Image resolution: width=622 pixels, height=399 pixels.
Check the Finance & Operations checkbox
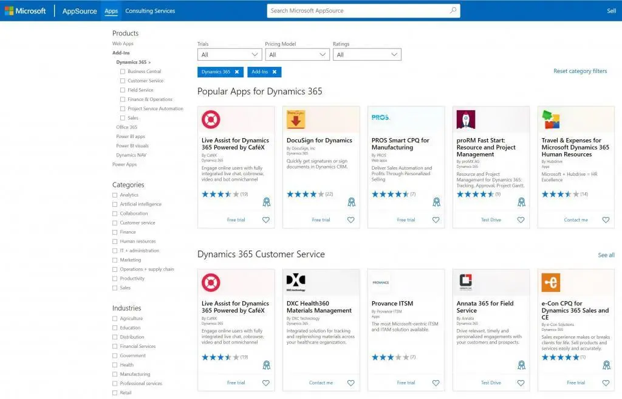pyautogui.click(x=123, y=99)
